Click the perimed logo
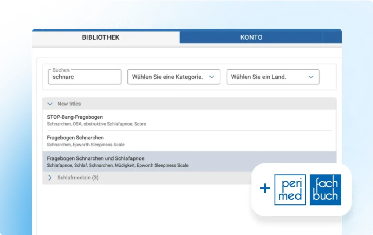This screenshot has height=235, width=373. (290, 190)
